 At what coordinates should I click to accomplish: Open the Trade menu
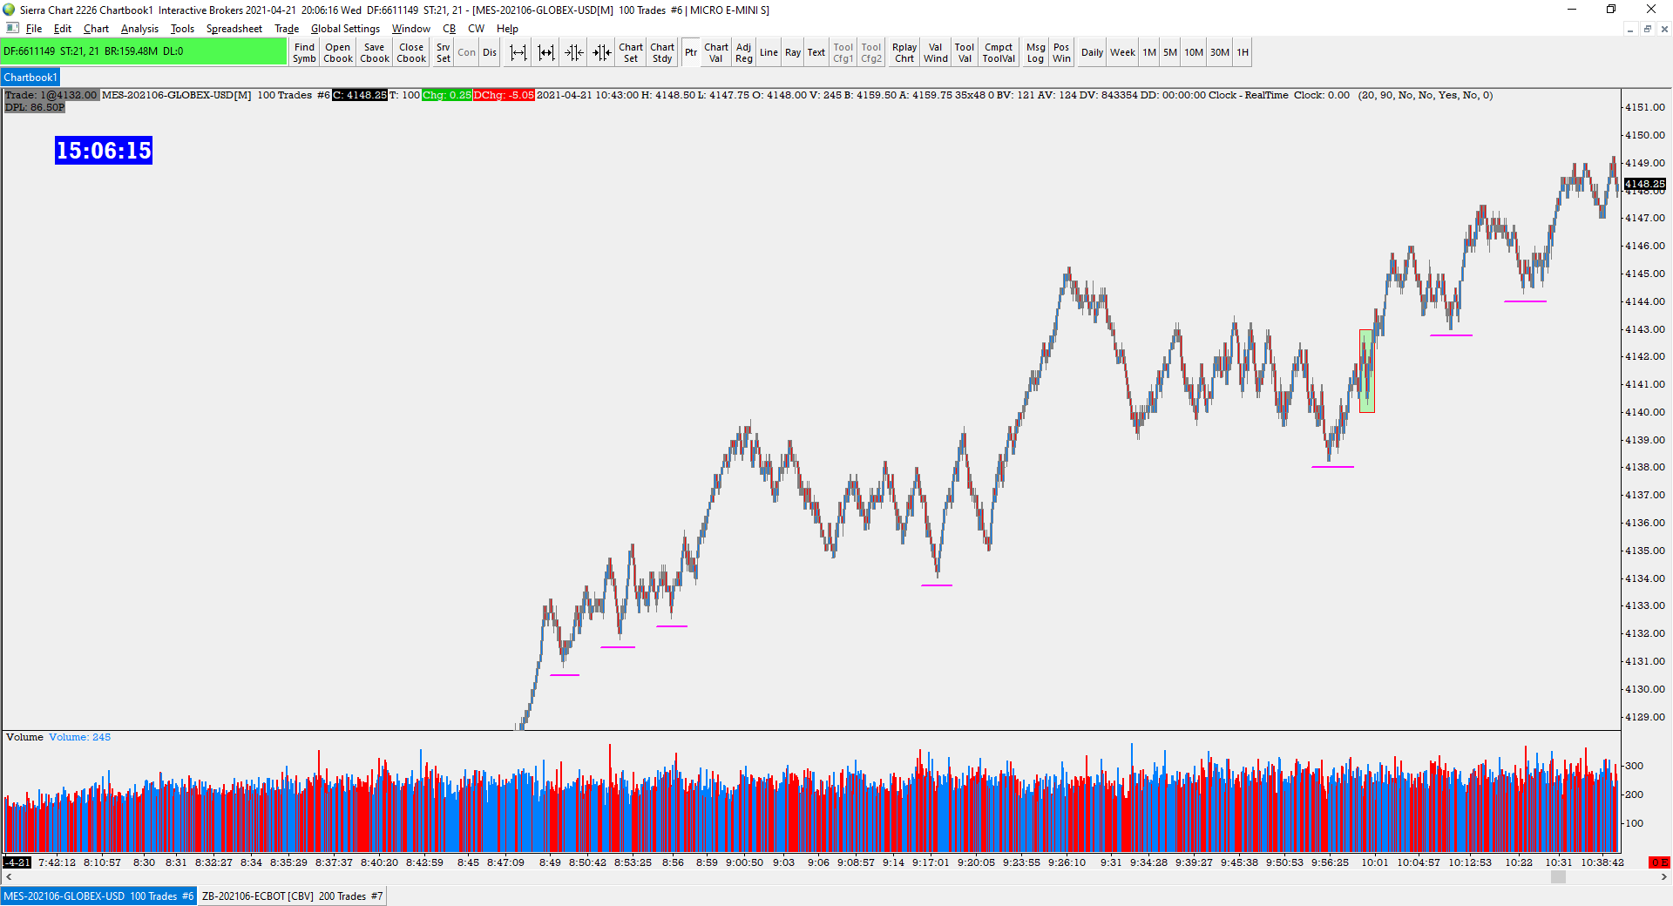coord(287,29)
